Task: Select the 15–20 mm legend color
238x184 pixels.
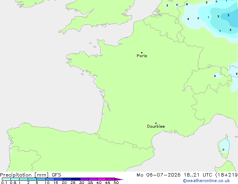Action: click(x=59, y=179)
